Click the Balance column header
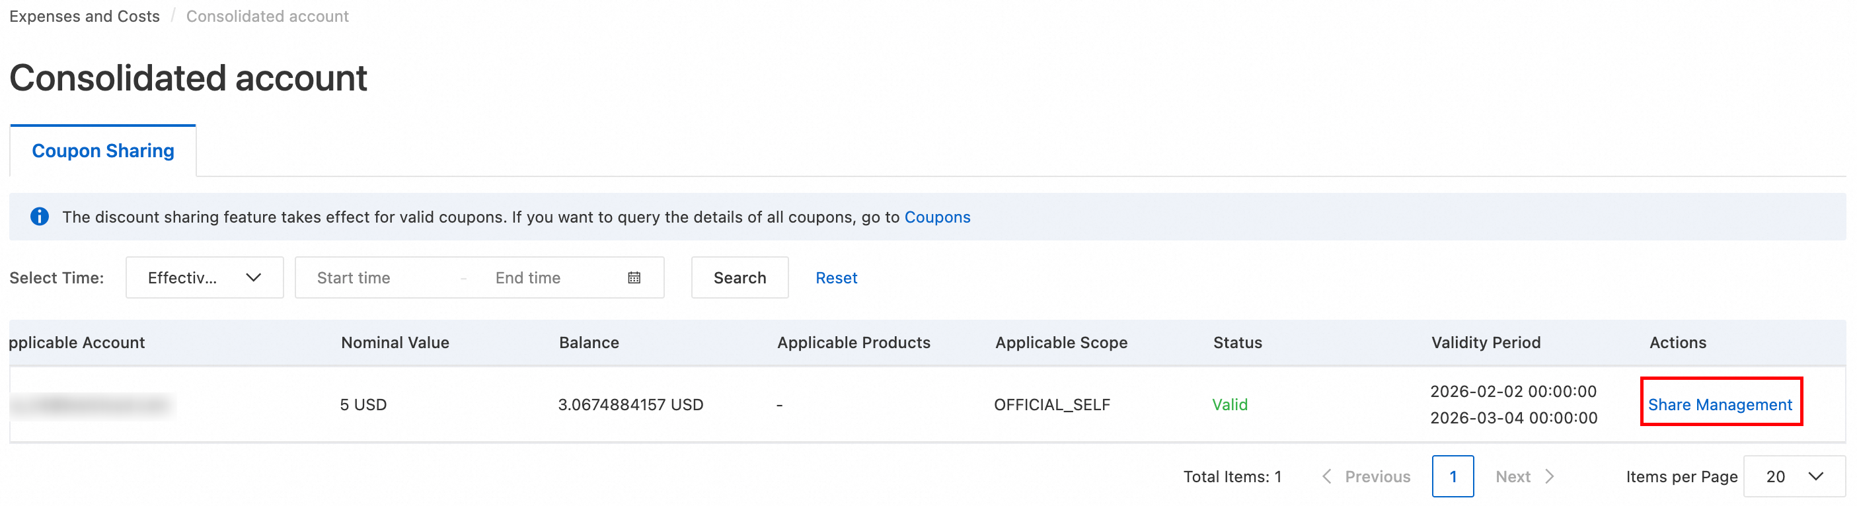Viewport: 1857px width, 506px height. pos(589,342)
